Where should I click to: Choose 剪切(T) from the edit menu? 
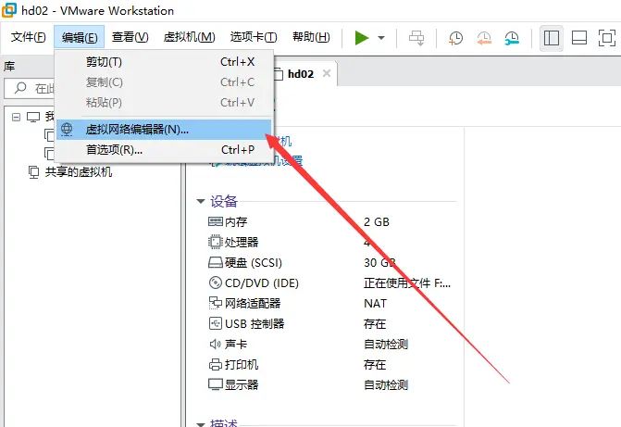[x=164, y=62]
